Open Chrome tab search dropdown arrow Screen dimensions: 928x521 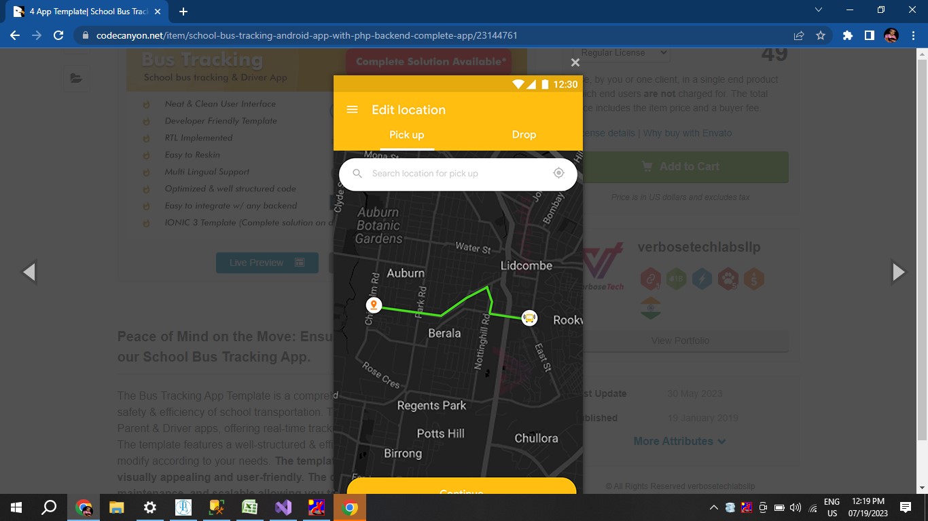818,10
